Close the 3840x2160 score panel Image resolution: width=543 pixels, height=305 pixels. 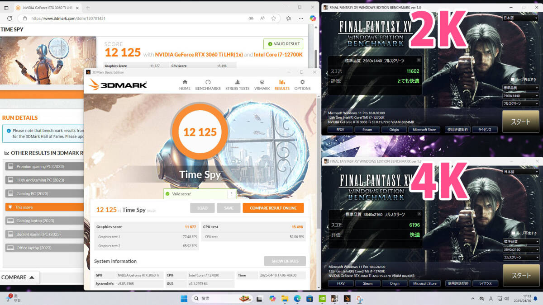(x=419, y=214)
